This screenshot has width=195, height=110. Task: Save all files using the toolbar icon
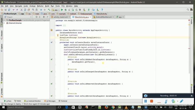pyautogui.click(x=5, y=10)
